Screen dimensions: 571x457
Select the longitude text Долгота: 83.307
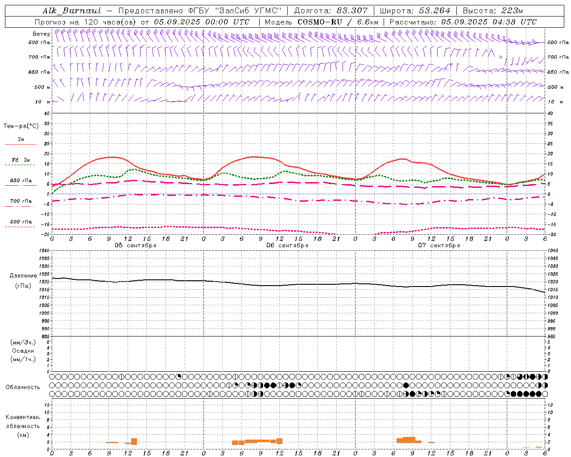pyautogui.click(x=331, y=11)
